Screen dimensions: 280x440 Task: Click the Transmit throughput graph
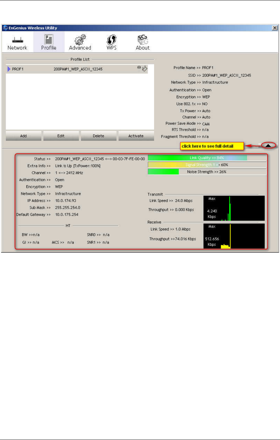point(234,208)
